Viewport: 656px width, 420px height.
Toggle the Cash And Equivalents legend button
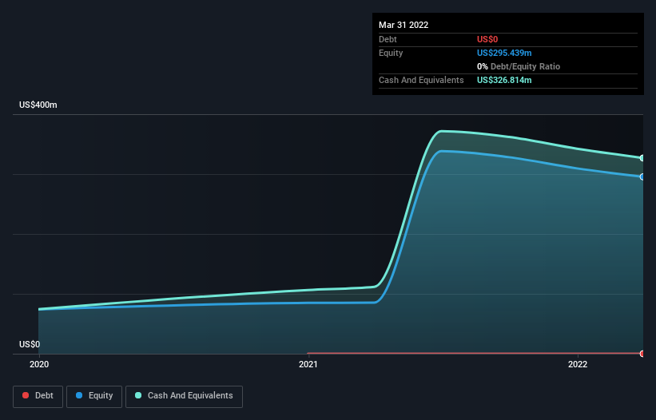(184, 396)
